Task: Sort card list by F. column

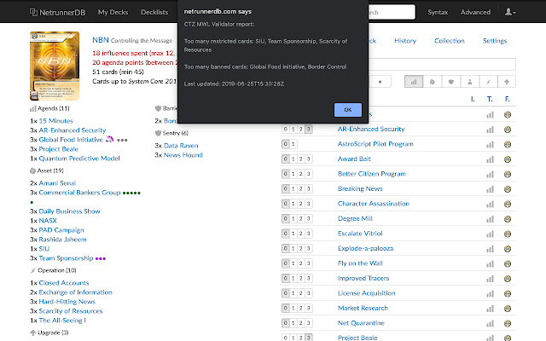Action: click(507, 99)
